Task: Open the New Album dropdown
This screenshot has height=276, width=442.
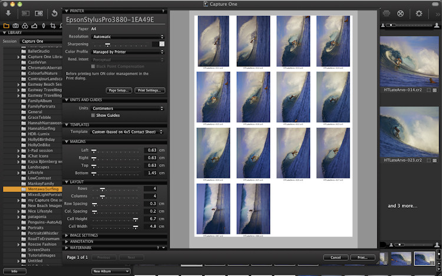Action: point(111,271)
